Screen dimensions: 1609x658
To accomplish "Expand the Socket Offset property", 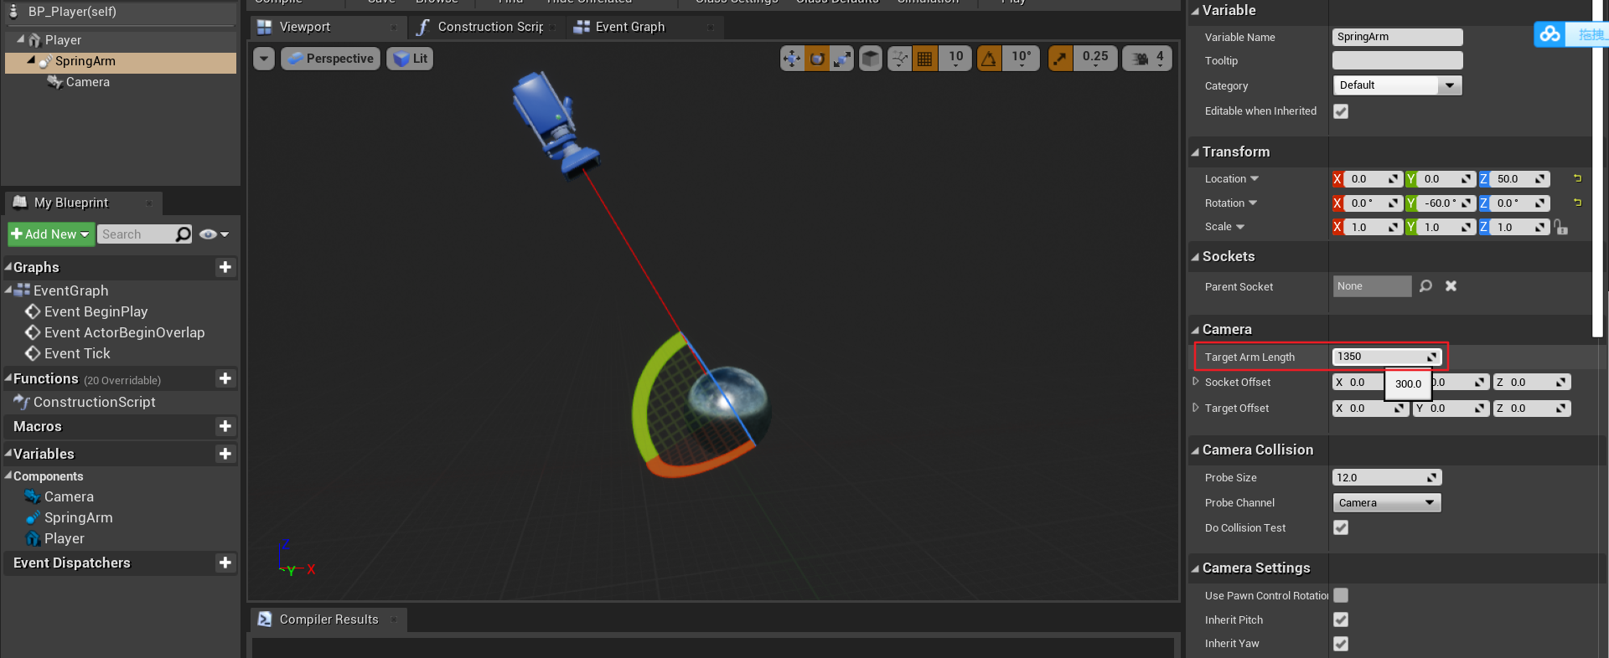I will point(1196,382).
